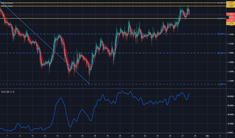Click the date label 7 on time axis
The width and height of the screenshot is (235, 138).
tap(7, 136)
